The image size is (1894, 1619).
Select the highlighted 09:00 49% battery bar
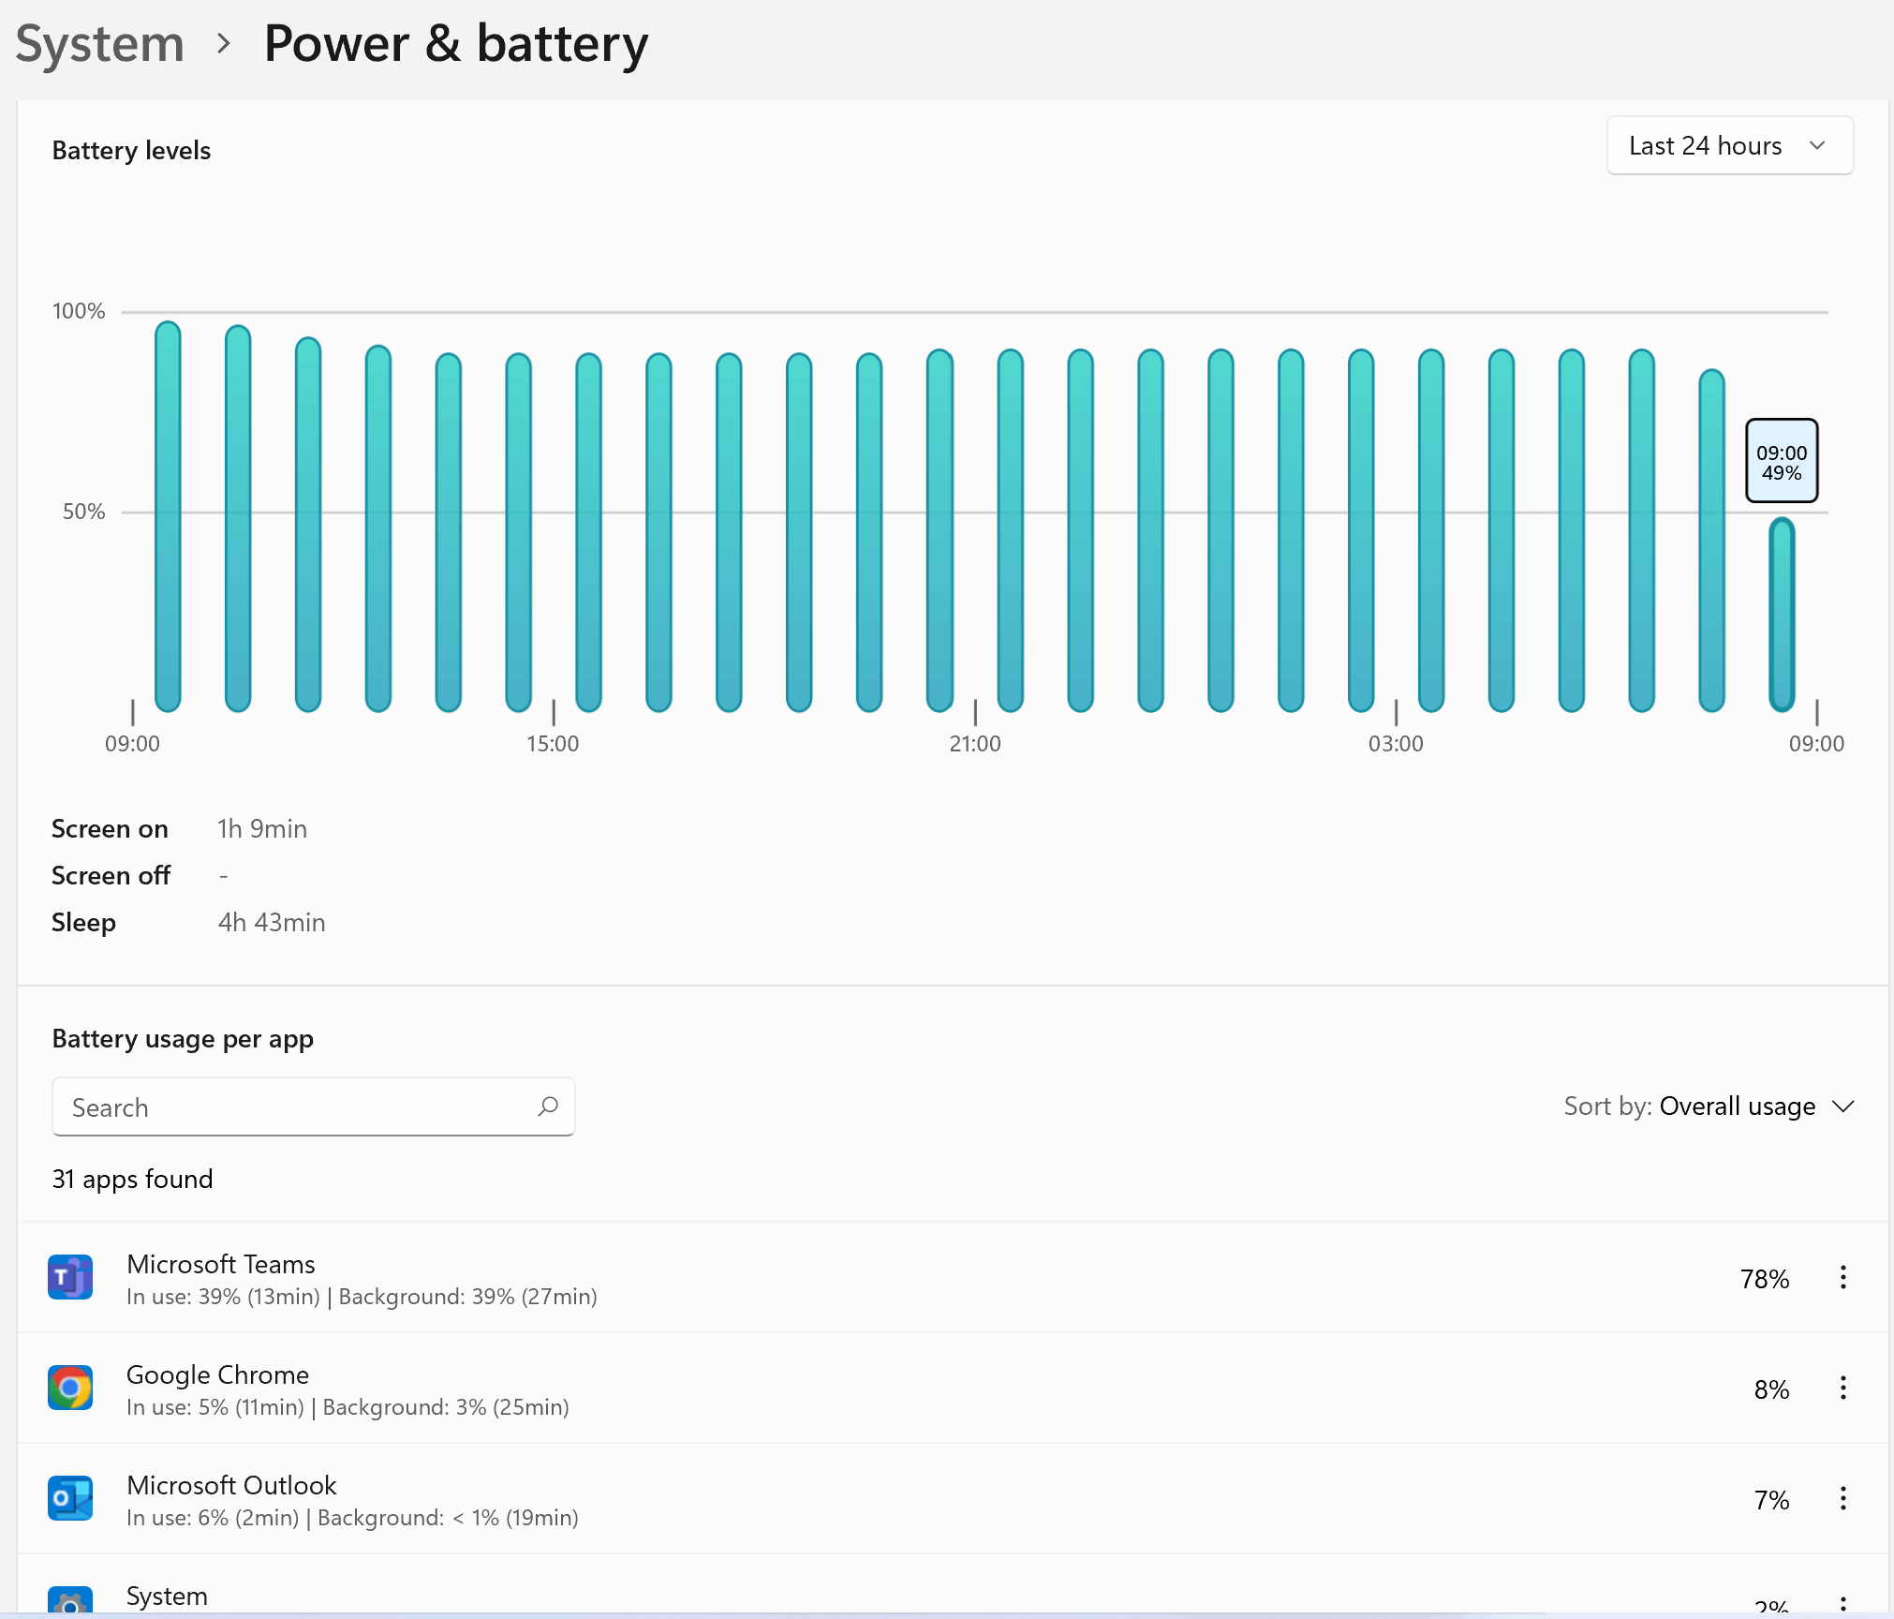coord(1781,614)
